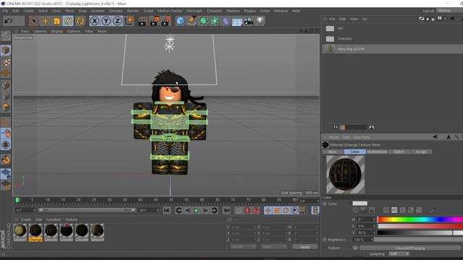463x260 pixels.
Task: Toggle Enable Snap magnet icon
Action: 6,160
